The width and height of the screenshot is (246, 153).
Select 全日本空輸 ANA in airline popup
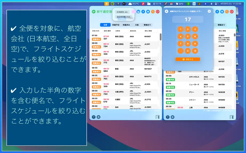click(124, 17)
